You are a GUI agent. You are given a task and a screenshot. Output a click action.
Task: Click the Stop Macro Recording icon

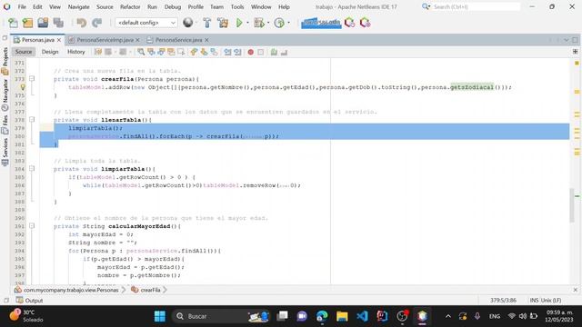point(261,53)
